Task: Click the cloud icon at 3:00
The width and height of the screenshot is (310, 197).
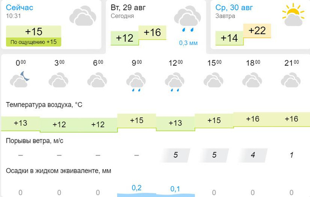Action: [x=59, y=80]
